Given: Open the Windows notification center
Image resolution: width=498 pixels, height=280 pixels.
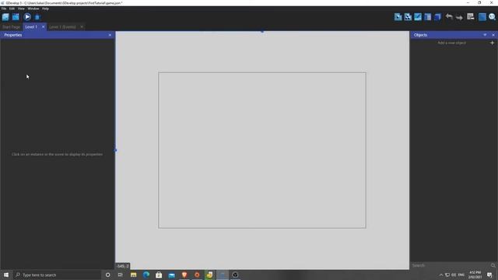Looking at the screenshot, I should click(489, 275).
